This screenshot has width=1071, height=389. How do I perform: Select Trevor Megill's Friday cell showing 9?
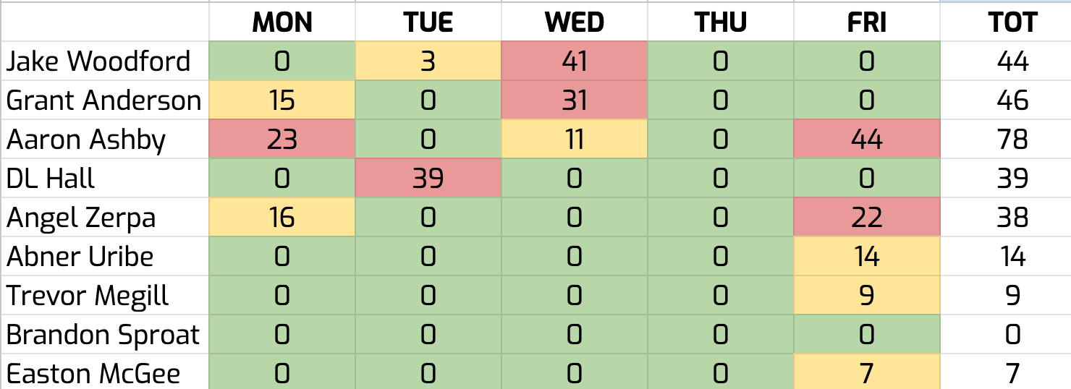[866, 296]
